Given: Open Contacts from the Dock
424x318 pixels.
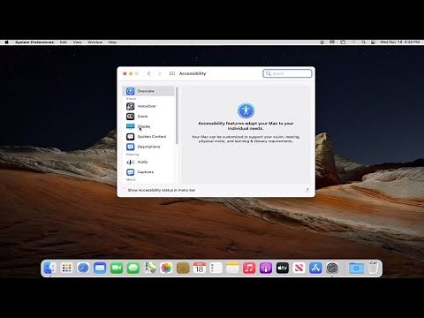Looking at the screenshot, I should click(x=183, y=268).
